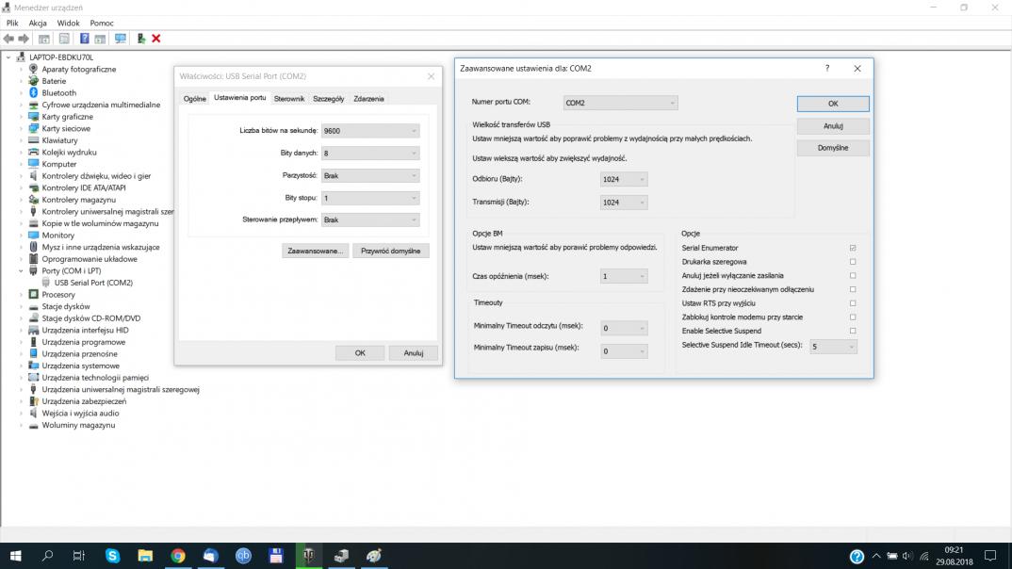Click the scan for hardware changes monitor icon
Screen dimensions: 1012x569
[120, 39]
